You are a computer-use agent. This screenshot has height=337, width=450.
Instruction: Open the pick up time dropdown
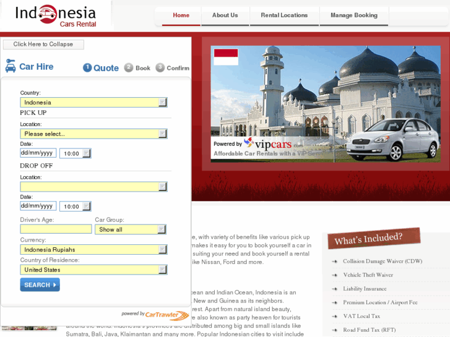[76, 153]
